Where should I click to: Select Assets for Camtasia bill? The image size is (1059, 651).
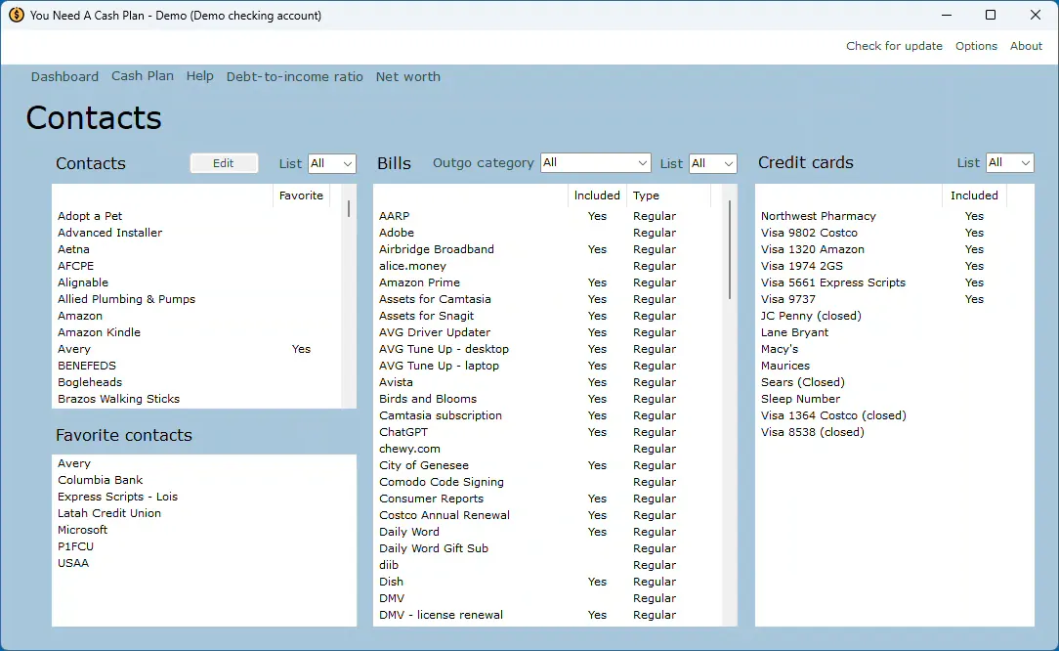point(435,299)
